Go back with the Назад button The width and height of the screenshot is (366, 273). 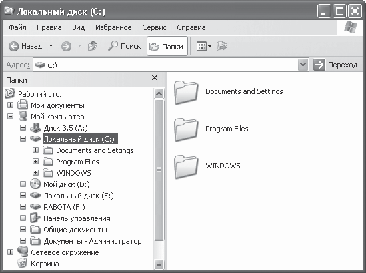[x=25, y=46]
